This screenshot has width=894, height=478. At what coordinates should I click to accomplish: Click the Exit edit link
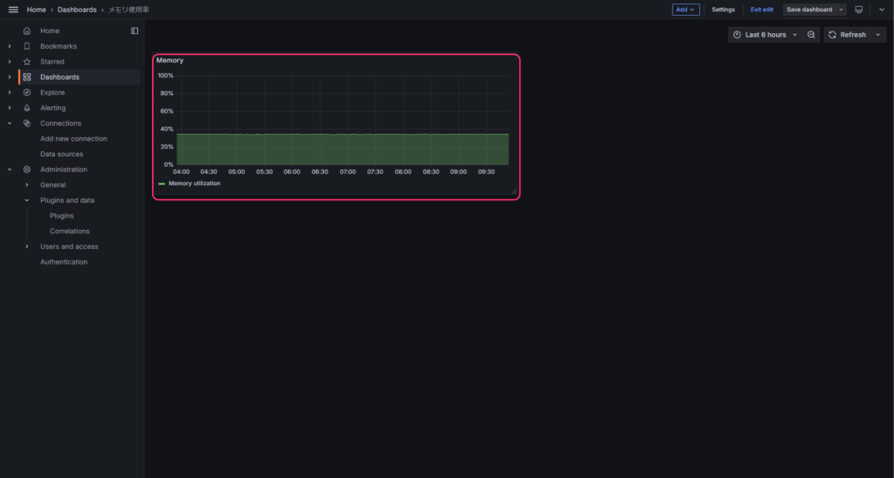pyautogui.click(x=761, y=10)
